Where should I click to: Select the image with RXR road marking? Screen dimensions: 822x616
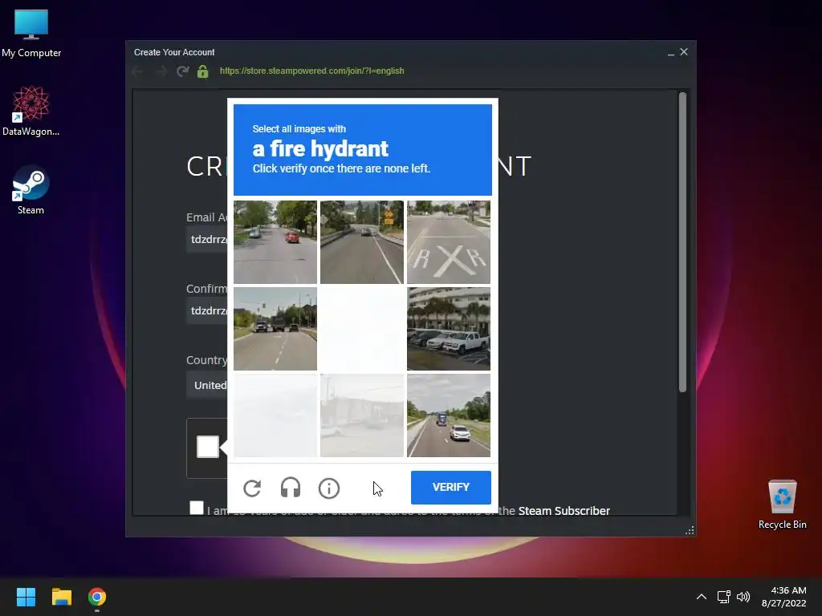tap(449, 242)
